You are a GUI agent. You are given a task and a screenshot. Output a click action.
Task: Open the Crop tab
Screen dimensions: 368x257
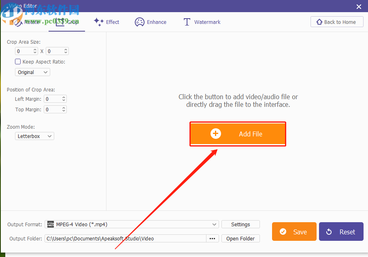67,22
